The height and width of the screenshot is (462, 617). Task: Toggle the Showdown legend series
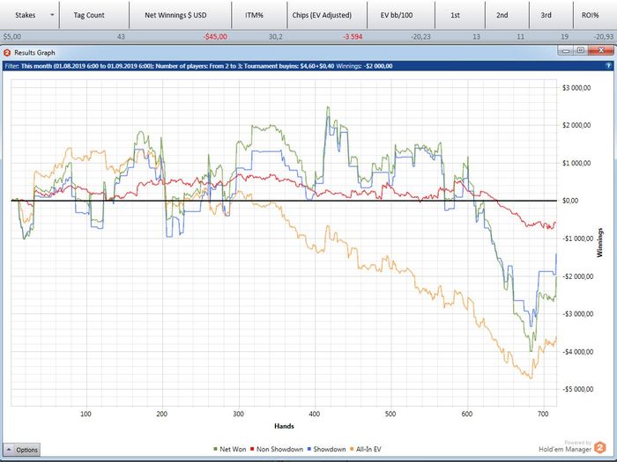pyautogui.click(x=326, y=449)
